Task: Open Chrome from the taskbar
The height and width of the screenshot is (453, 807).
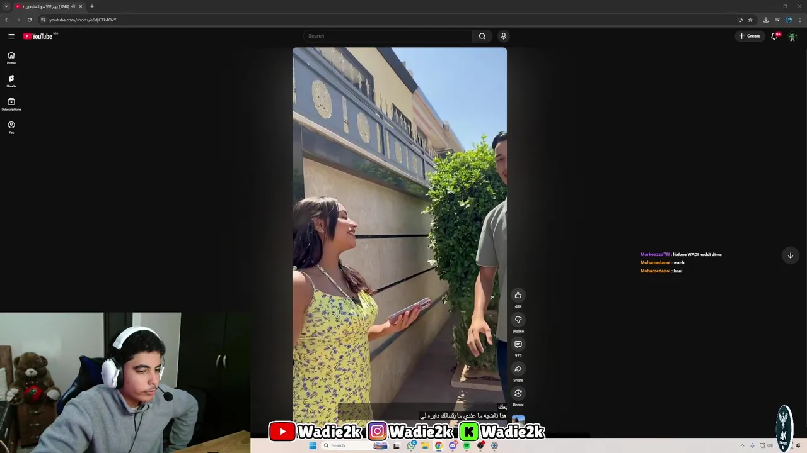Action: tap(439, 445)
